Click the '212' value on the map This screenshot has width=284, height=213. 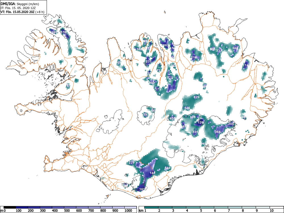(170, 77)
